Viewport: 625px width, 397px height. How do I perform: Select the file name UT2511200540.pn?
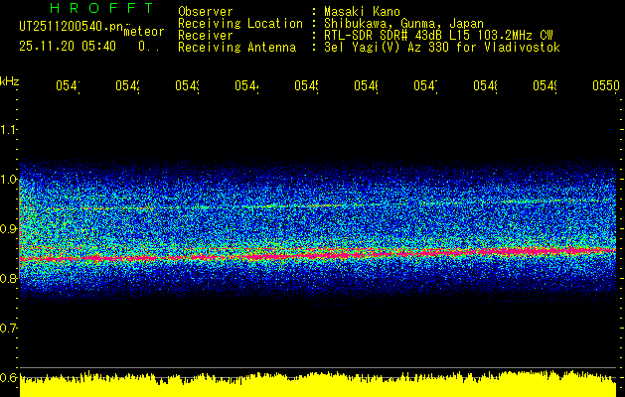pos(71,27)
